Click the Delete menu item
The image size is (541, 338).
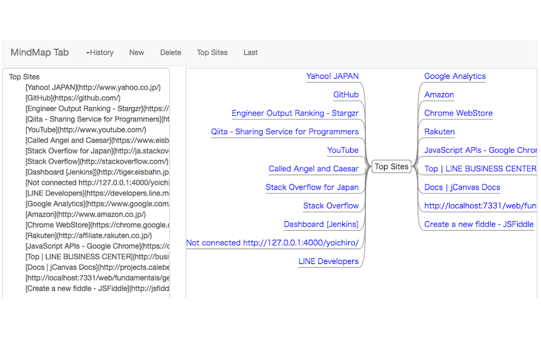pos(171,52)
